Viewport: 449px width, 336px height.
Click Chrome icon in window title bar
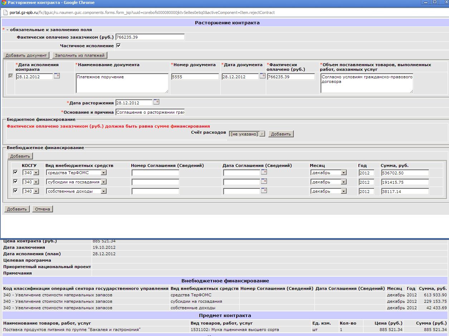pyautogui.click(x=4, y=3)
